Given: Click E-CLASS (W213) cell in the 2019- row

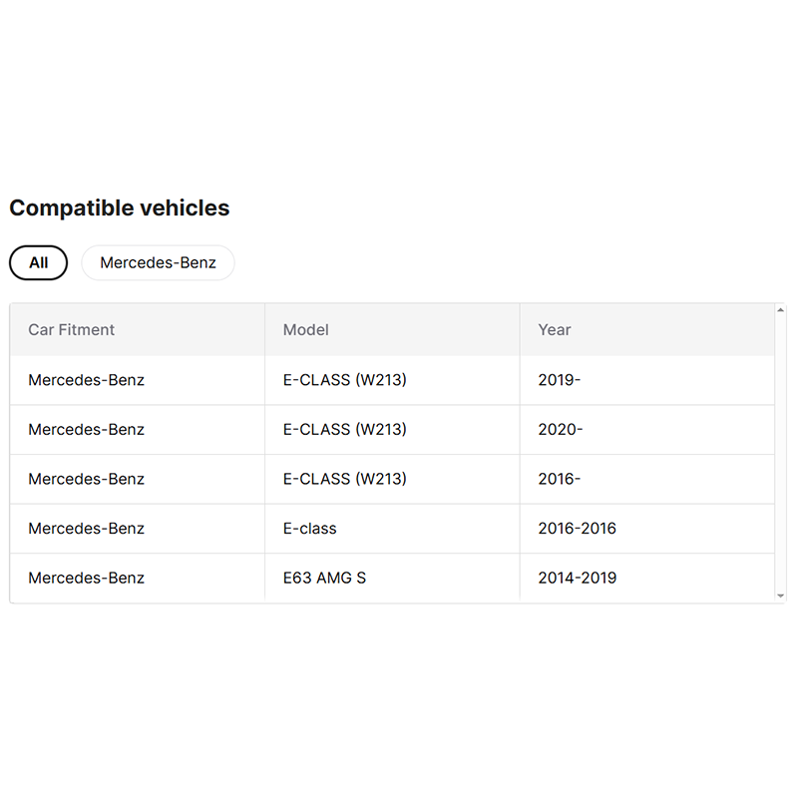Looking at the screenshot, I should click(392, 380).
